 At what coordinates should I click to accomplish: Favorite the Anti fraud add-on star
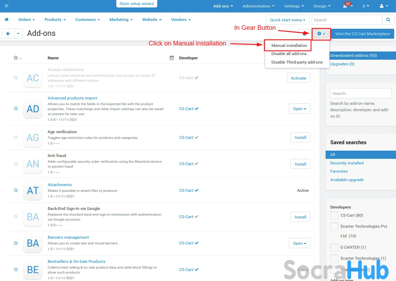coord(16,164)
